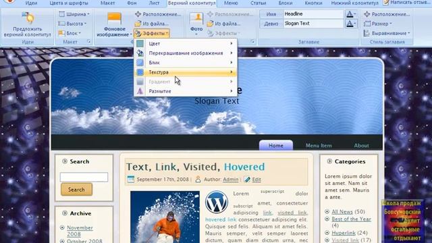This screenshot has width=432, height=243.
Task: Click background Расположение icon
Action: pos(138,14)
